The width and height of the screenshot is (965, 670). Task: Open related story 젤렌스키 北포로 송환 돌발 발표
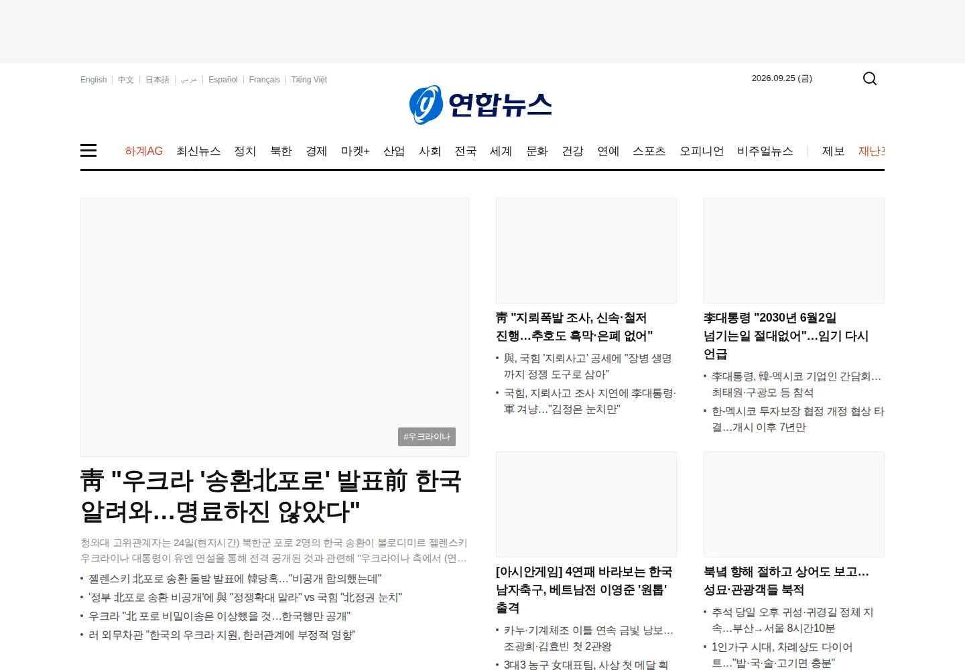click(x=235, y=579)
